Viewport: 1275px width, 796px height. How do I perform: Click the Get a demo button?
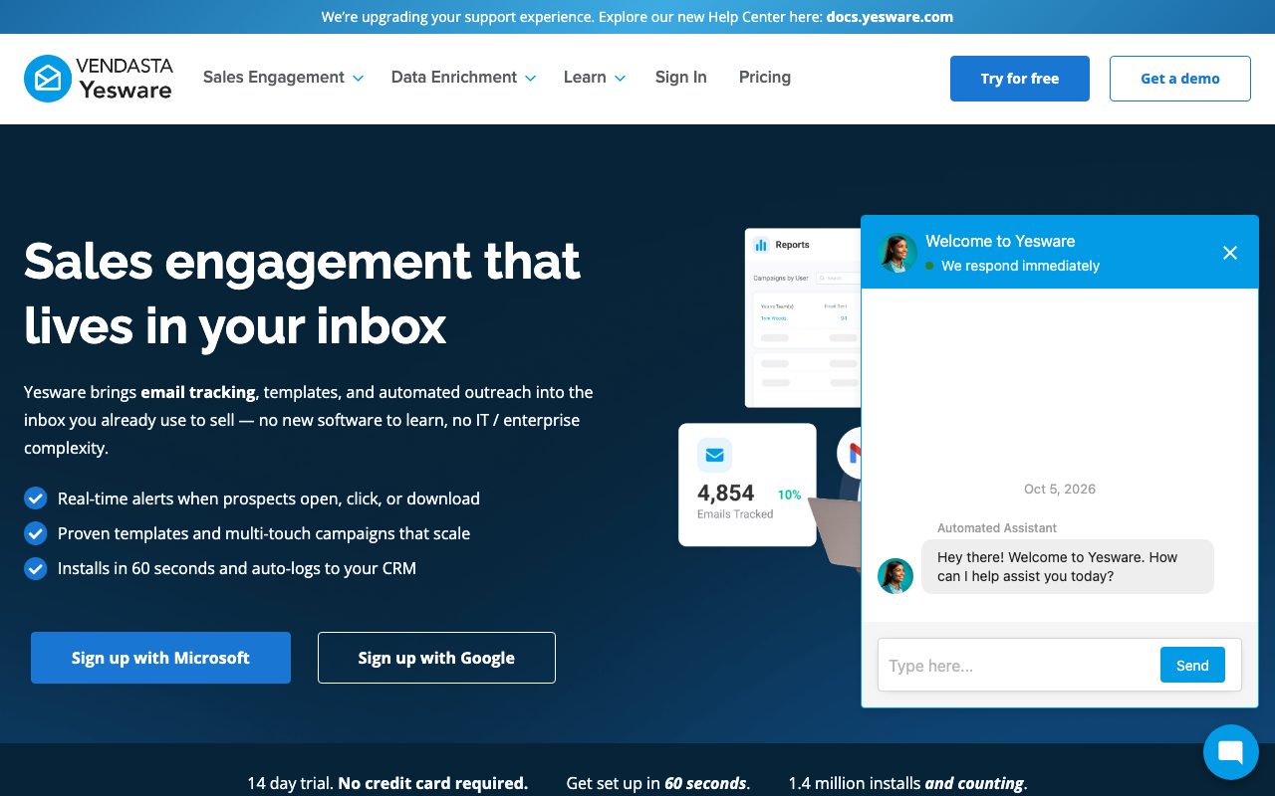(x=1180, y=79)
